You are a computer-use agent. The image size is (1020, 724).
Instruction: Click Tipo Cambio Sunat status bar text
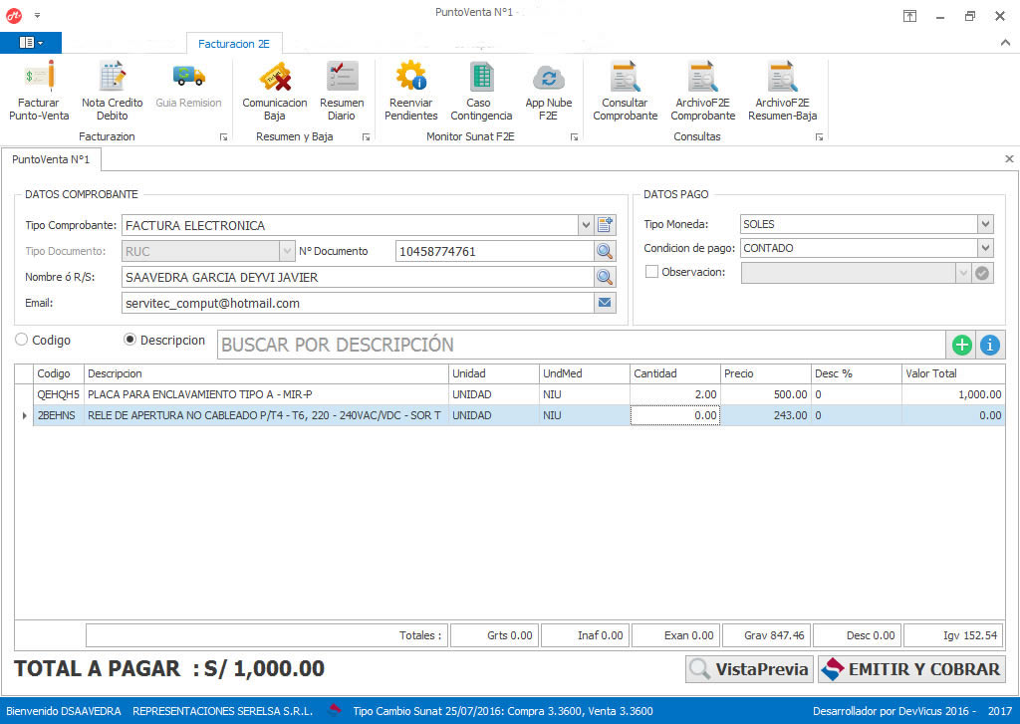coord(503,711)
